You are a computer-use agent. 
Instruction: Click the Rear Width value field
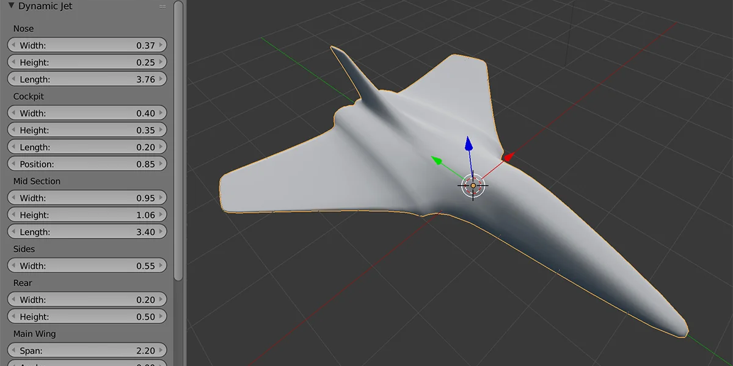(x=87, y=300)
